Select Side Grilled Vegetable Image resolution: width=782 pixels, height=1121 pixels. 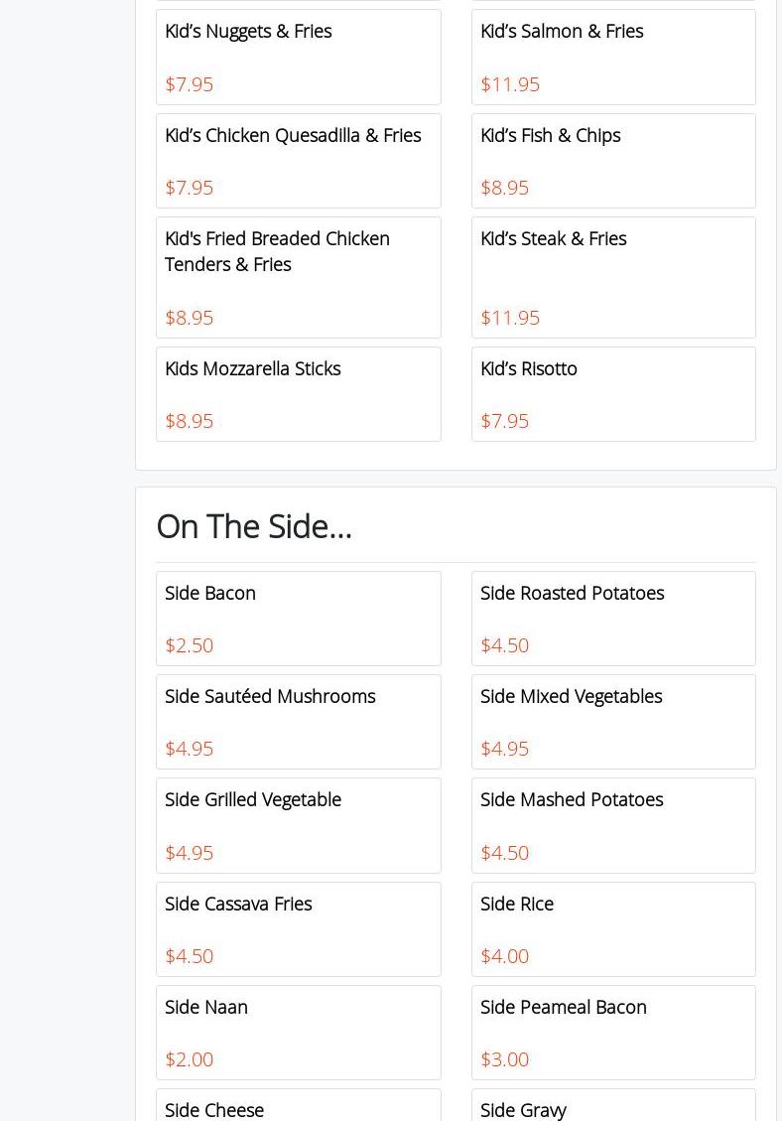tap(298, 824)
